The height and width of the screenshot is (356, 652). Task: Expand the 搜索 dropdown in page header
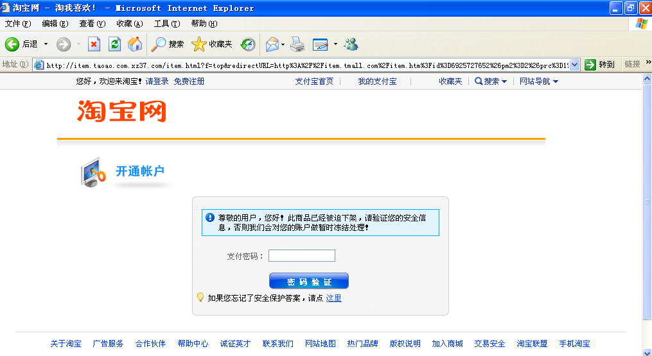(504, 81)
